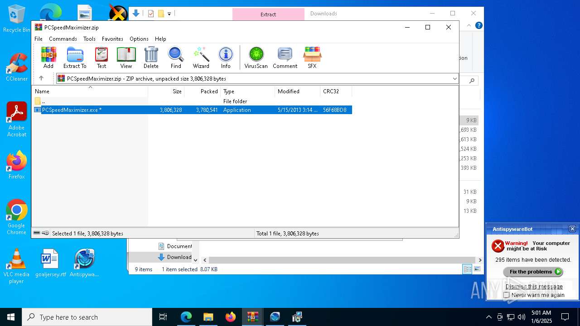Screen dimensions: 580x326
Task: Select Downloads in Explorer navigation pane
Action: 174,257
